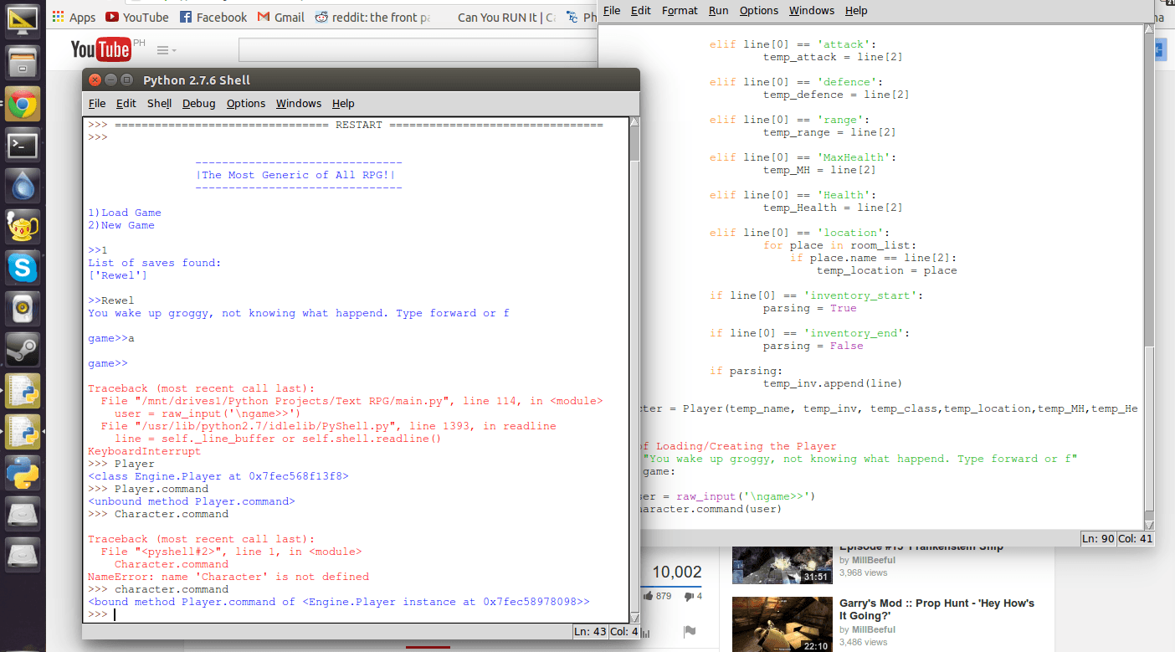Open the Debug menu in Python Shell
This screenshot has width=1175, height=652.
pyautogui.click(x=198, y=103)
